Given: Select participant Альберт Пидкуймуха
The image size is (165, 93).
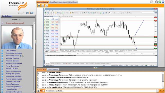Looking at the screenshot, I should 14,63.
